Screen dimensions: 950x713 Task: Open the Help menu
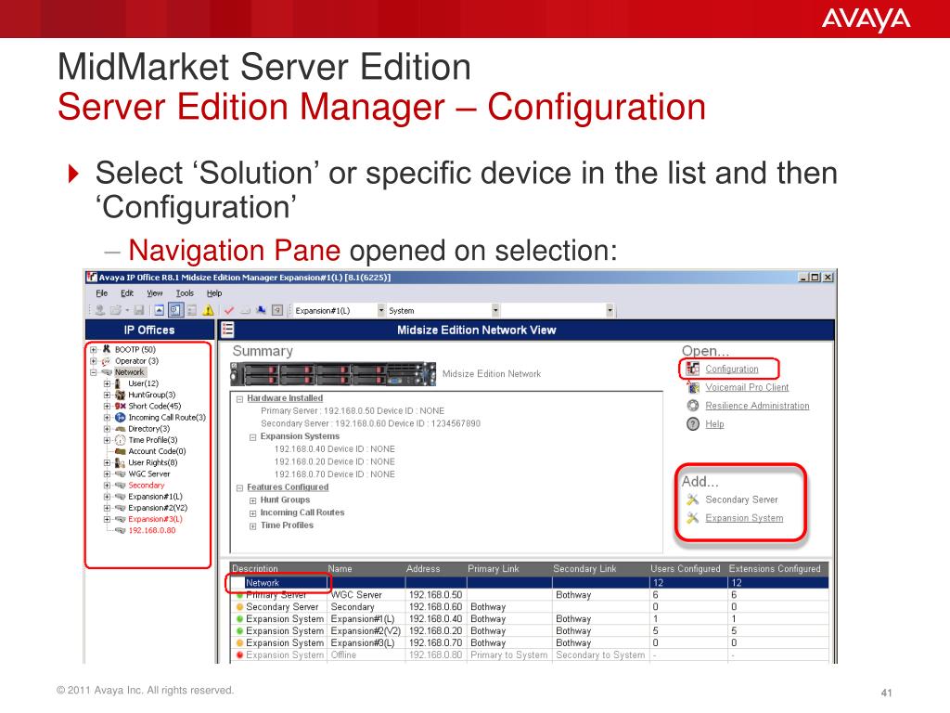tap(214, 292)
